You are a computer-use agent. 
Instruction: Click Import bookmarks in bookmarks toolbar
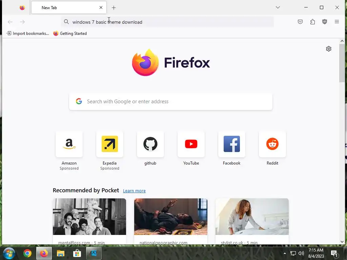coord(28,34)
